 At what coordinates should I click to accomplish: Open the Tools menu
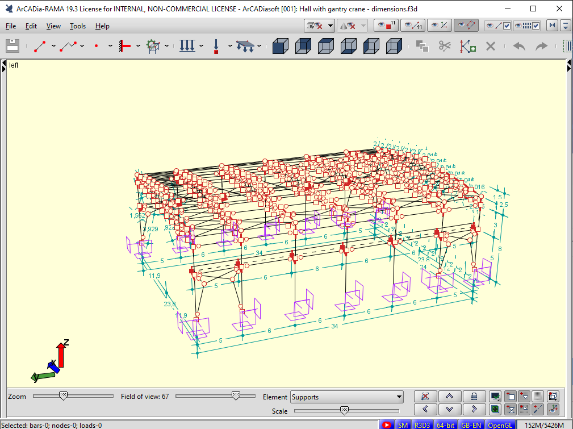pyautogui.click(x=78, y=26)
